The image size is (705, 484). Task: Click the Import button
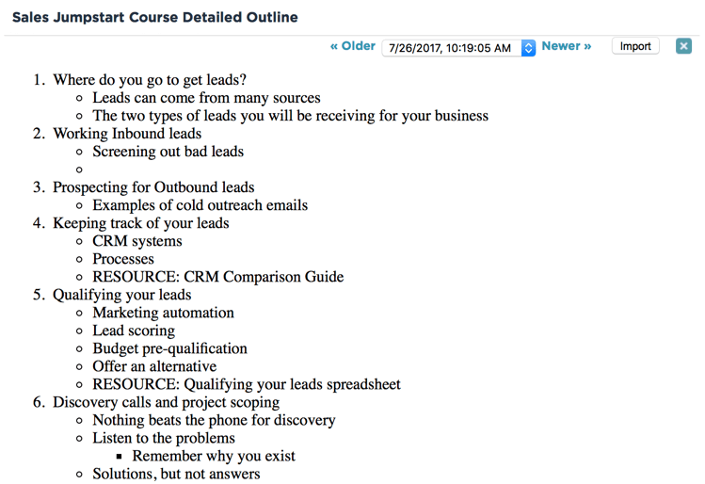coord(635,46)
